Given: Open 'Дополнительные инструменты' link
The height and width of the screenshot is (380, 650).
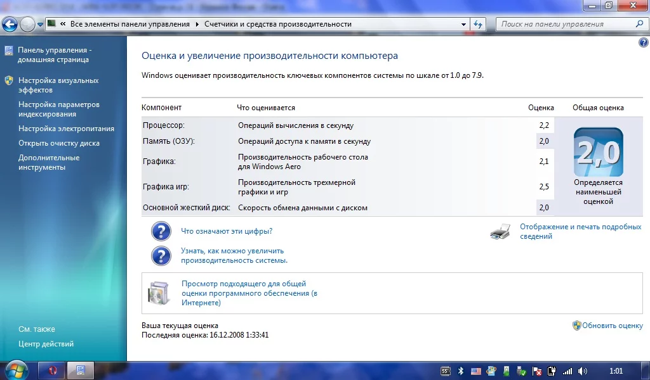Looking at the screenshot, I should coord(49,163).
